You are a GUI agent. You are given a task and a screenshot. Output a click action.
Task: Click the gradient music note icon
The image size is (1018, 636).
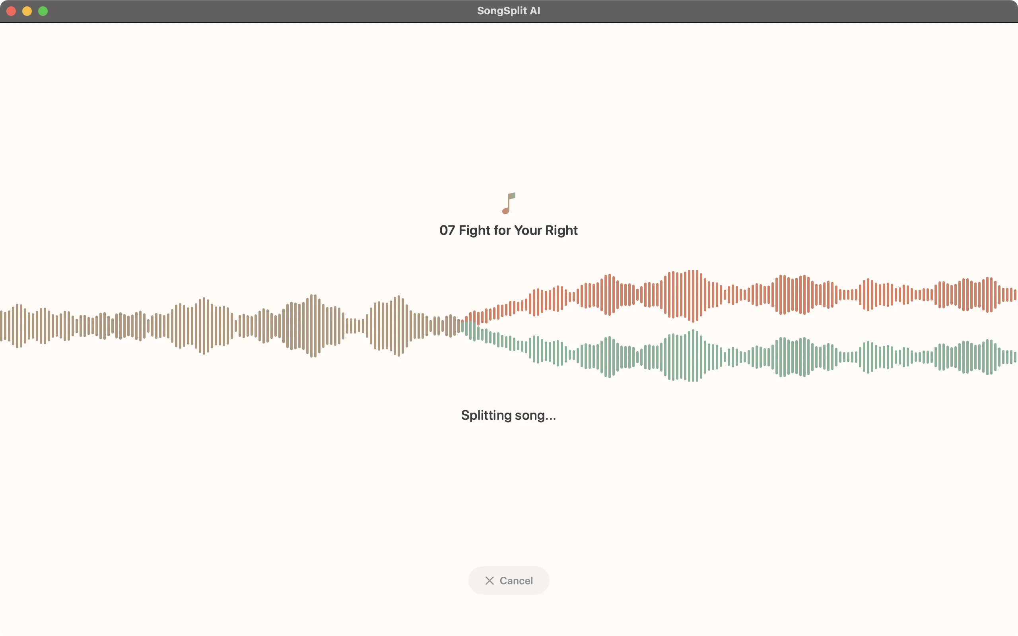509,203
